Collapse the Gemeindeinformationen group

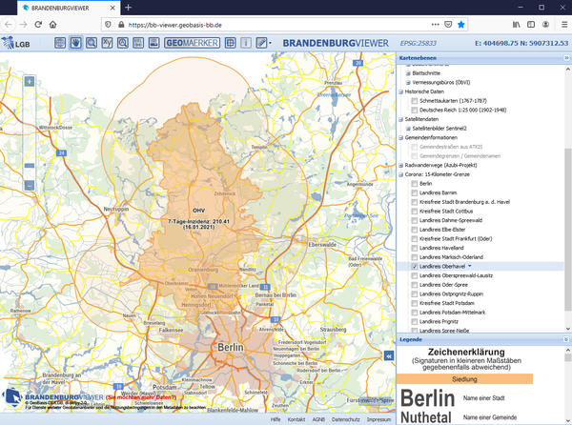(x=401, y=137)
